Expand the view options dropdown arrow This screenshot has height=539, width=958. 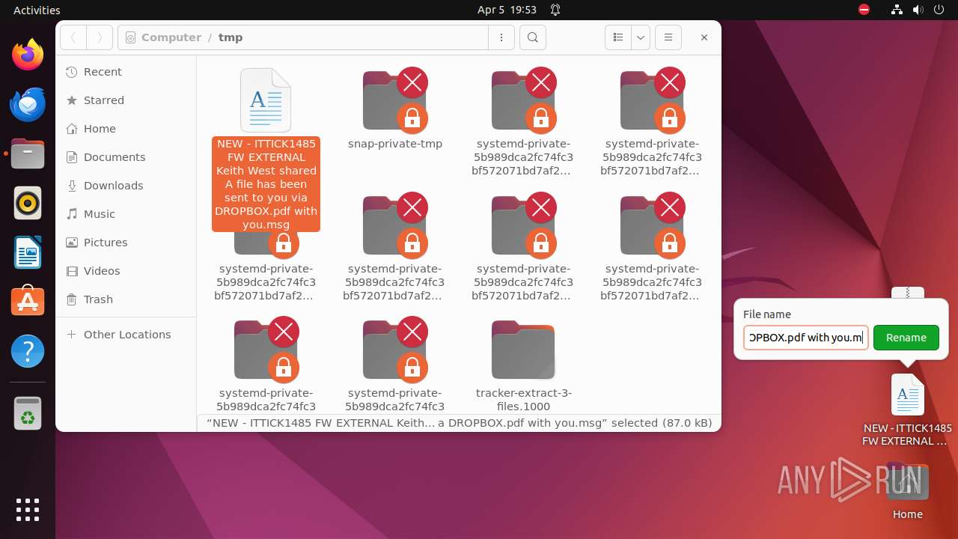coord(640,37)
